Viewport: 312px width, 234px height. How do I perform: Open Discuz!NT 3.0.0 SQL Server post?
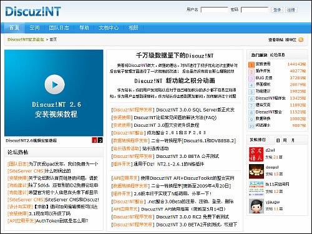pos(195,110)
